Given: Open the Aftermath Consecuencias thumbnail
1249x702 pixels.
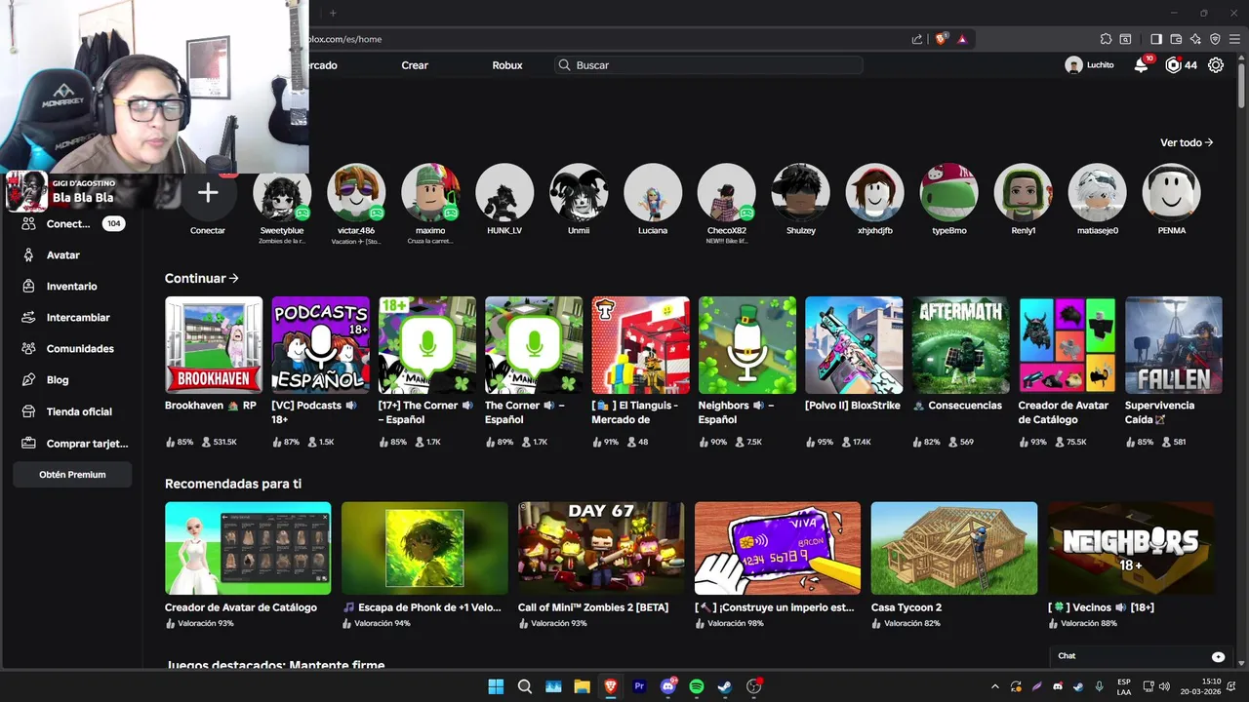Looking at the screenshot, I should coord(961,345).
